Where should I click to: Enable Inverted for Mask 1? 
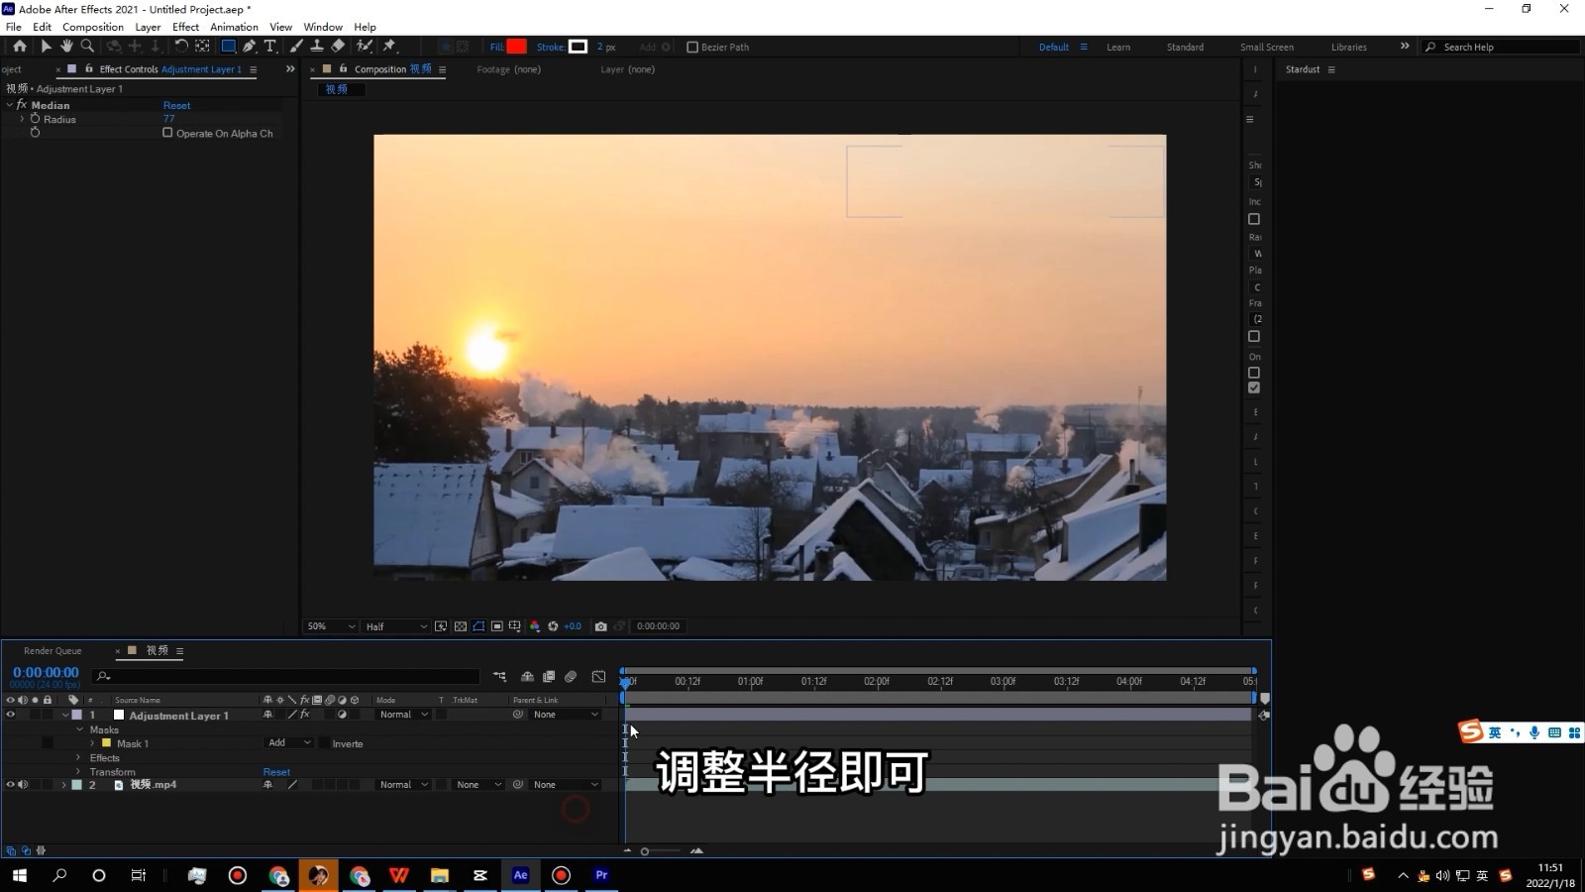[324, 743]
